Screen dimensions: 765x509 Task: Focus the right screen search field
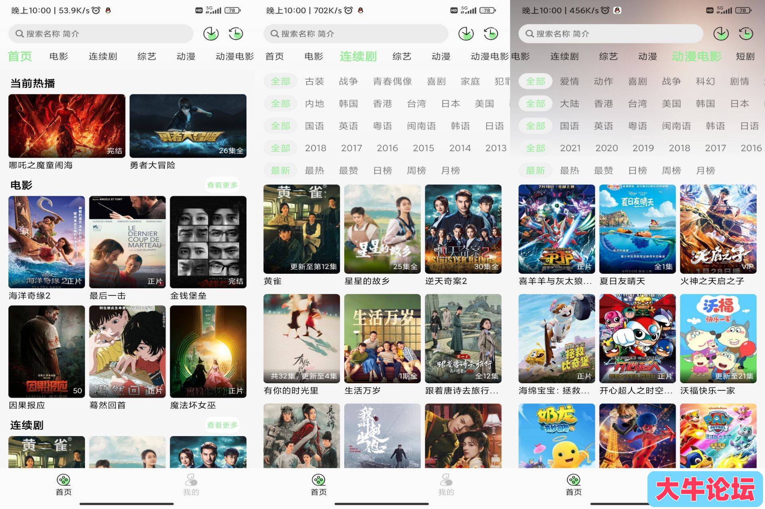pos(611,34)
